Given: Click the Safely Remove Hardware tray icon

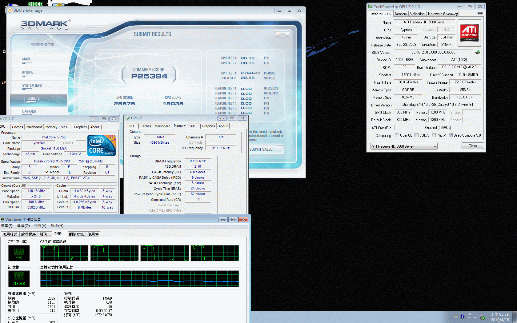Looking at the screenshot, I should pyautogui.click(x=483, y=317).
